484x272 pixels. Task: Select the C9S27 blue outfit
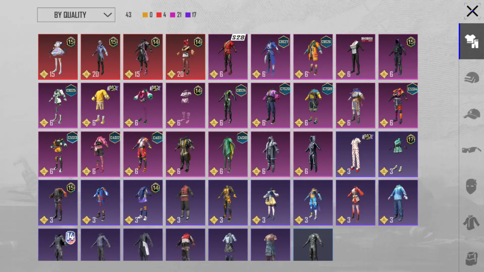point(270,57)
